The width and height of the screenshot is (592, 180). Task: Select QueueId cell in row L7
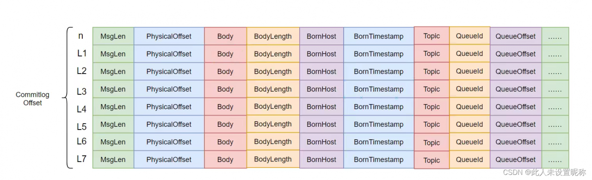pyautogui.click(x=469, y=159)
